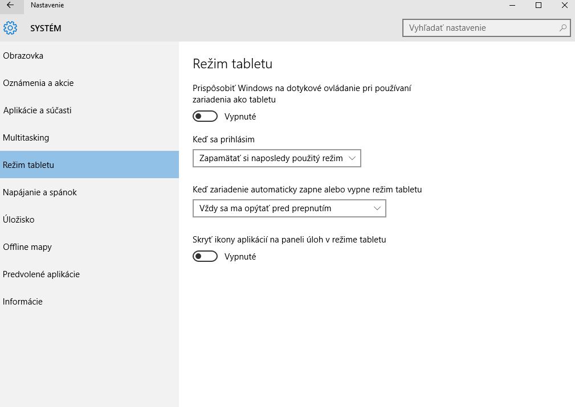
Task: Click the search magnifier icon
Action: pyautogui.click(x=563, y=28)
